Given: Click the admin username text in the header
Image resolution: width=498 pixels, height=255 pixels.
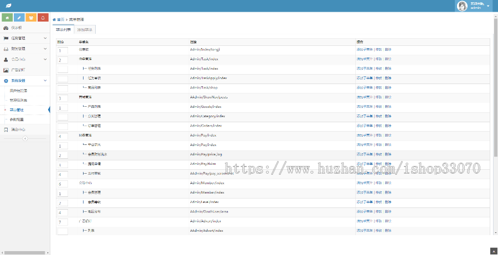Looking at the screenshot, I should click(475, 8).
